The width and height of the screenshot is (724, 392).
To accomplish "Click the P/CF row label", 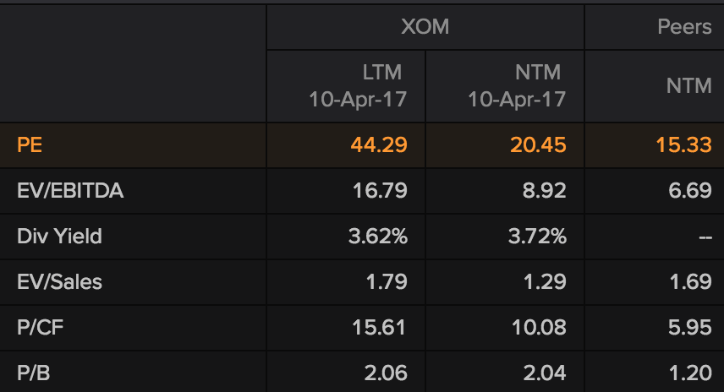I will tap(41, 328).
